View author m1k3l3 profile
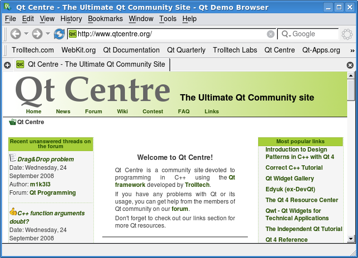Viewport: 358px width, 258px height. 40,184
